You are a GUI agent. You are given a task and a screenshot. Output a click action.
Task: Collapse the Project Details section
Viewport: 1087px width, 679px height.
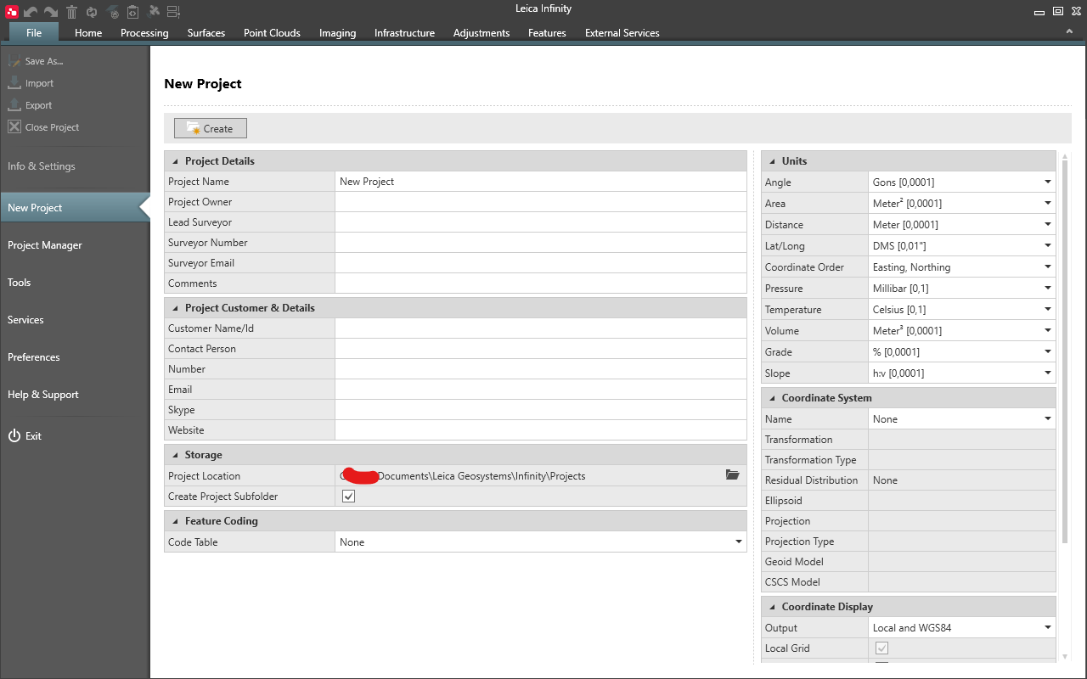[176, 161]
